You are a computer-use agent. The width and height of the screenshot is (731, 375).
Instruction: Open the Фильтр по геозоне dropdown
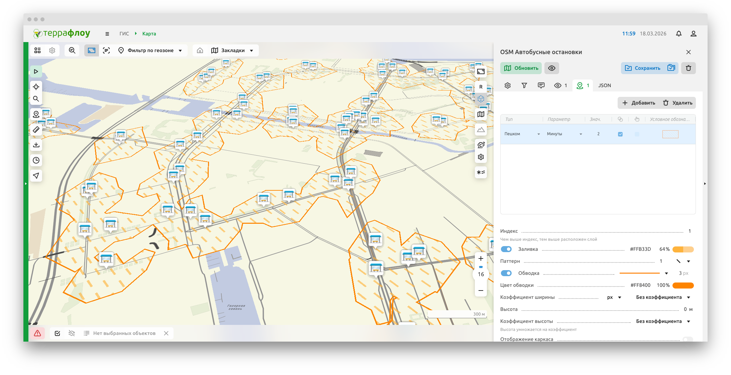click(150, 50)
